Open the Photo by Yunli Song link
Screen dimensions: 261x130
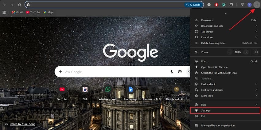(23, 124)
